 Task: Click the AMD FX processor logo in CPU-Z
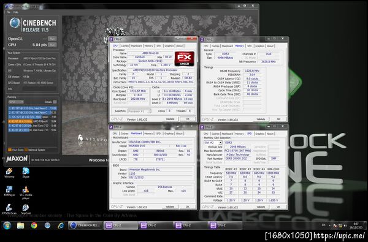coord(184,59)
